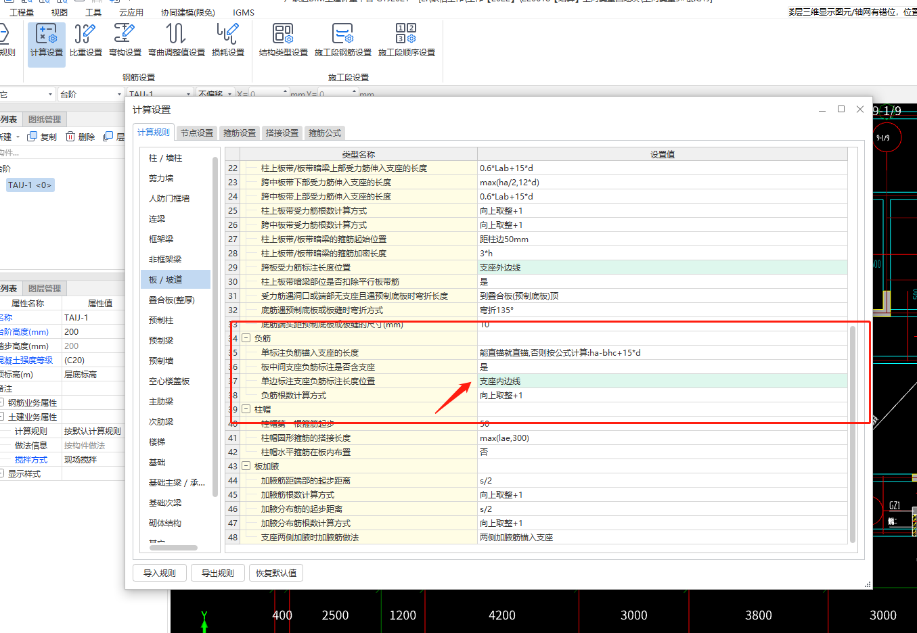
Task: Open the 视图 ribbon tab
Action: pyautogui.click(x=60, y=12)
